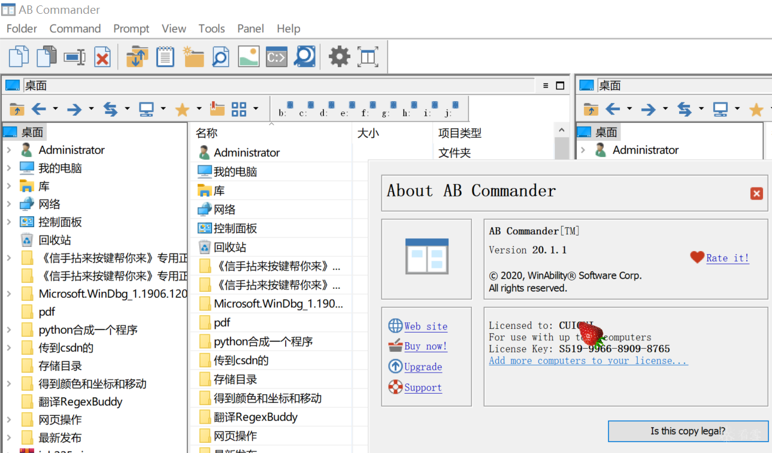Click the file list scroll up arrow

562,130
